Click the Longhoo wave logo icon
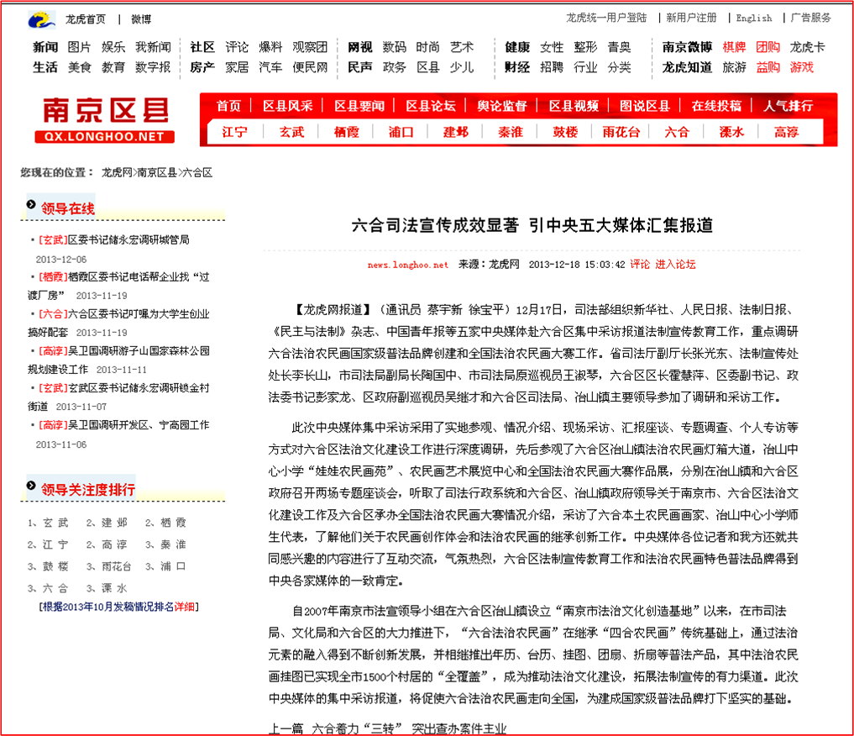The width and height of the screenshot is (854, 736). [41, 19]
